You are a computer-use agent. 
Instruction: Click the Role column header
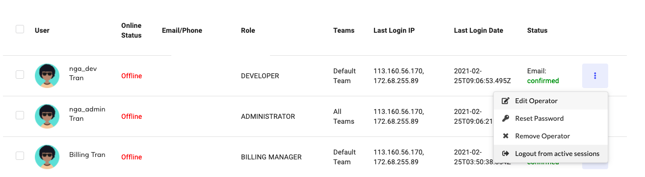[248, 30]
